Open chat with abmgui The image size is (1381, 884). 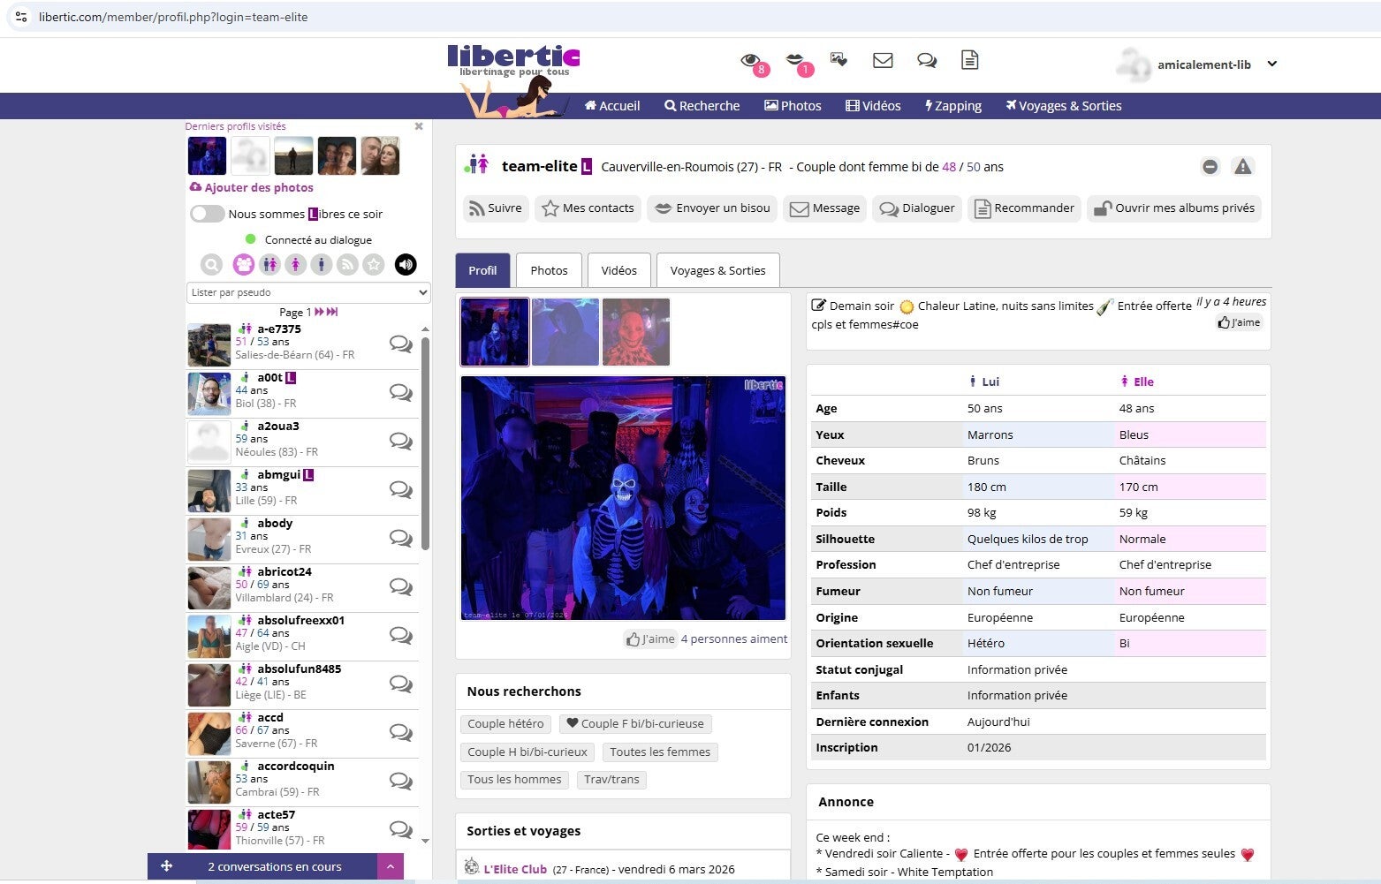[401, 489]
